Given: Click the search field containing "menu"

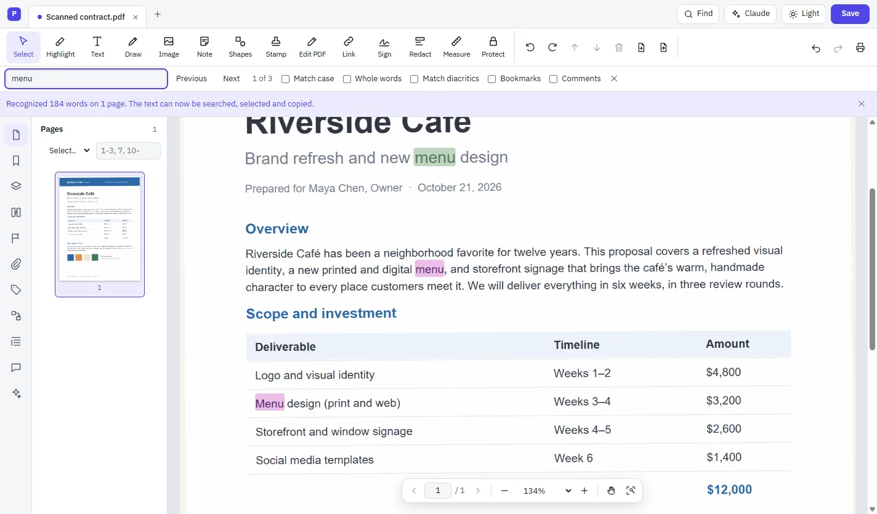Looking at the screenshot, I should (86, 79).
